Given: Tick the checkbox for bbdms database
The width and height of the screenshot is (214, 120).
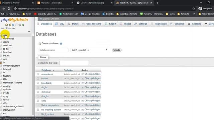Looking at the screenshot, I should pyautogui.click(x=38, y=79).
